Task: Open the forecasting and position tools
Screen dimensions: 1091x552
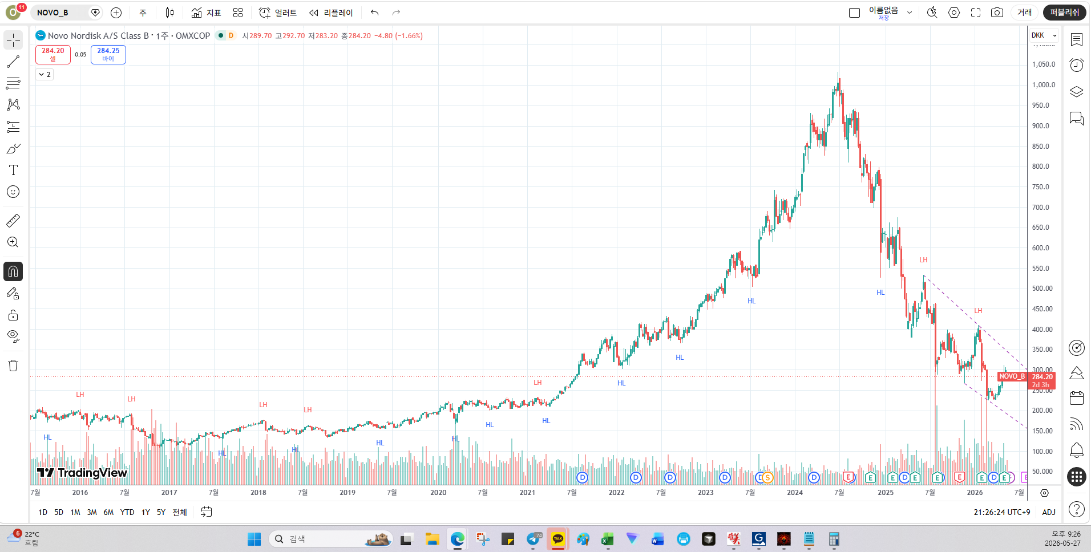Action: click(x=13, y=127)
